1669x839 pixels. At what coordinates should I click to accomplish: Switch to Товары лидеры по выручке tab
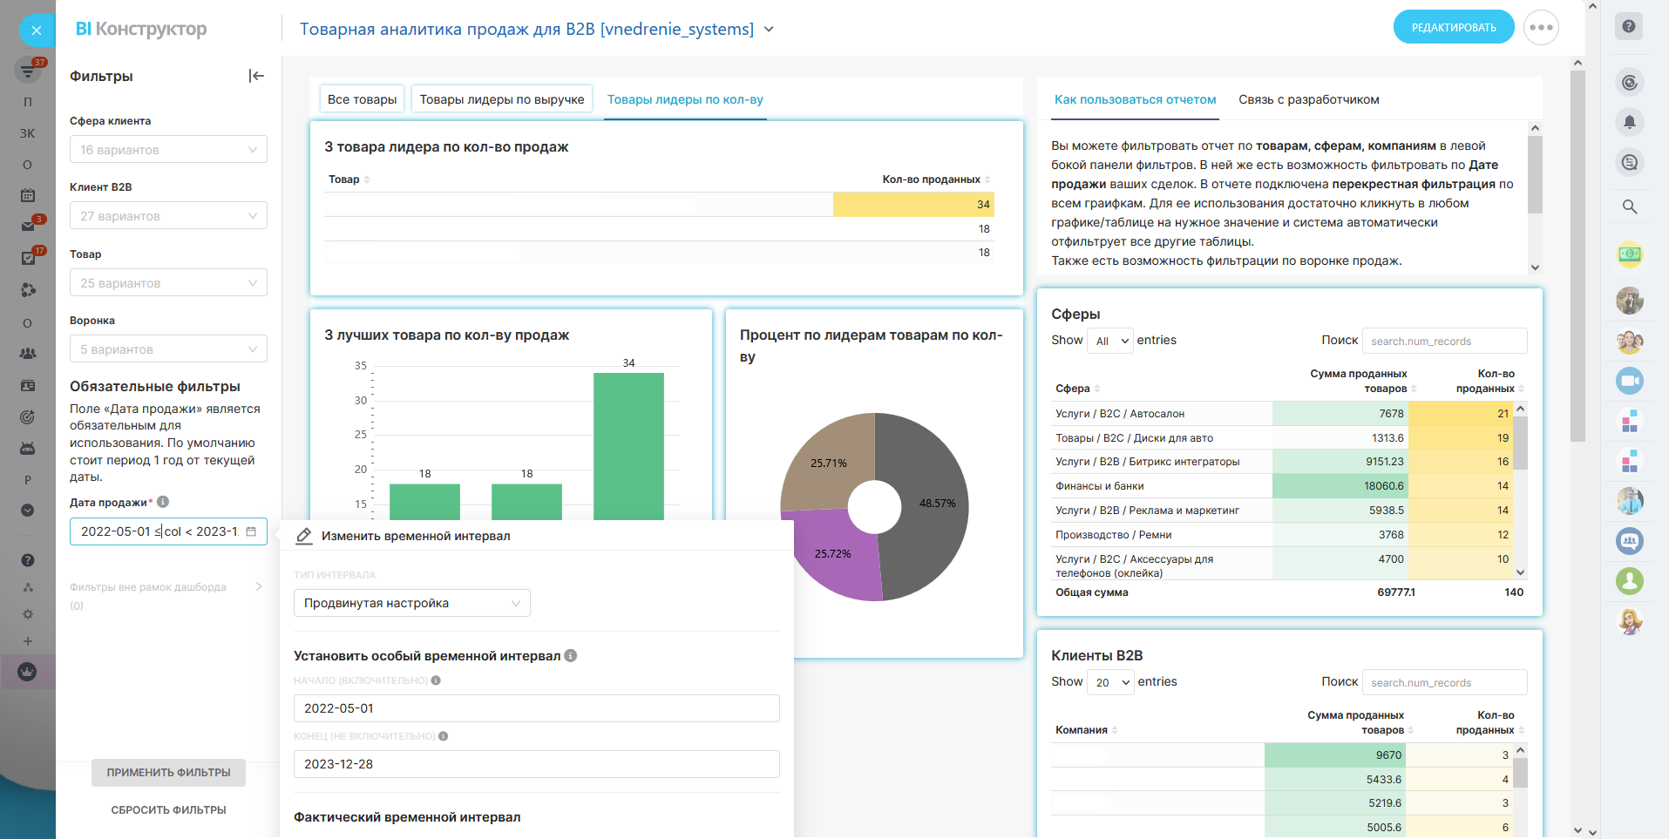(502, 99)
